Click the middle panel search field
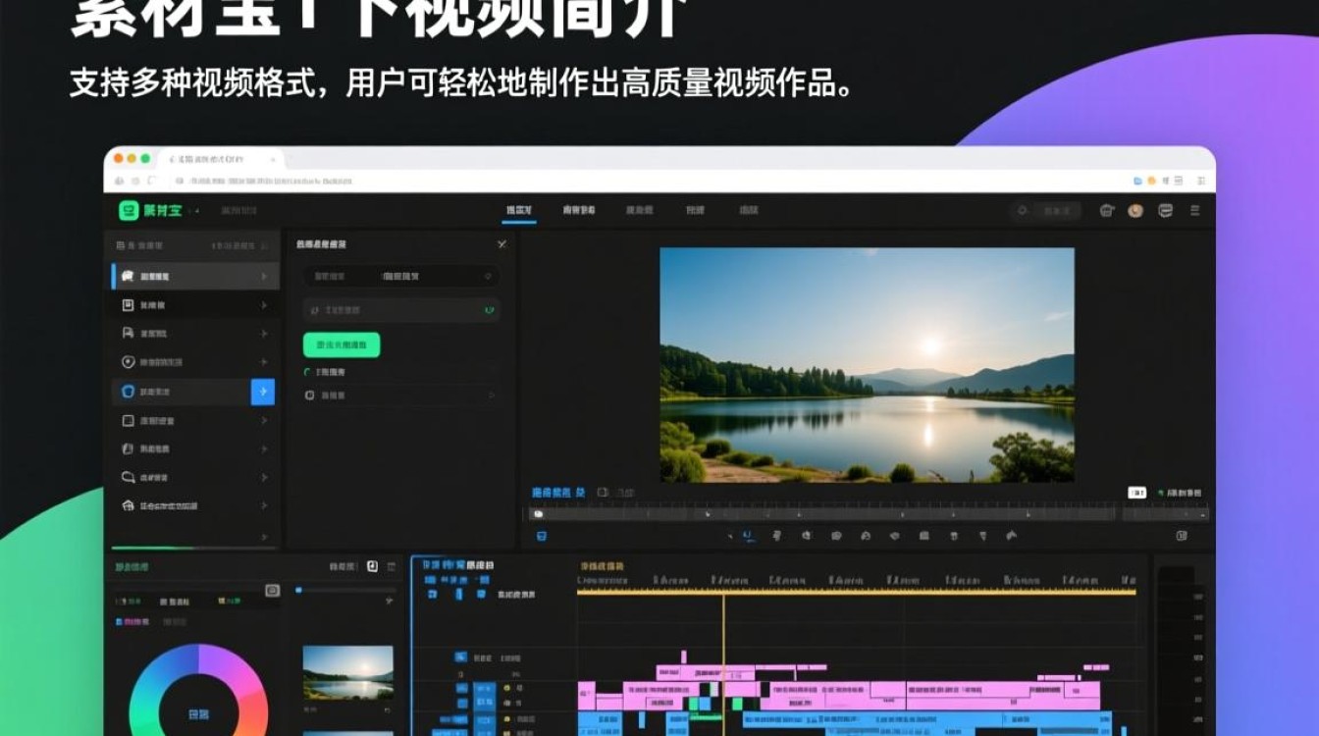The width and height of the screenshot is (1319, 736). (x=400, y=310)
